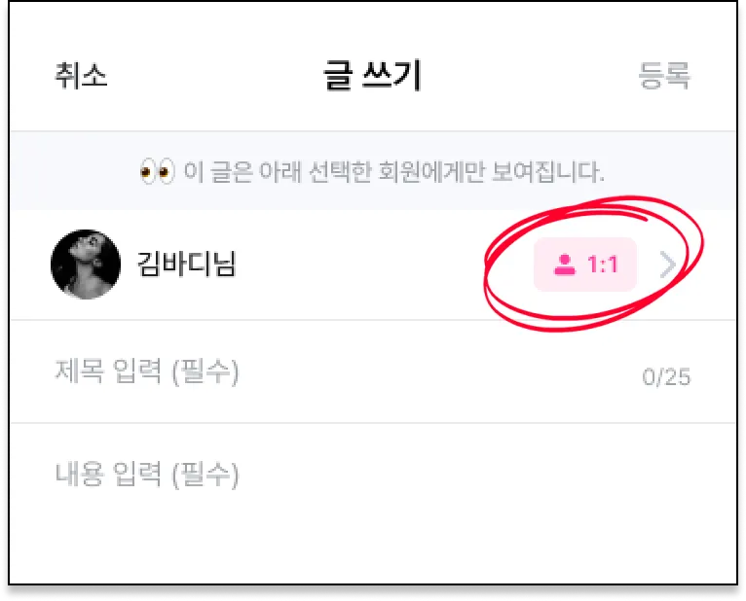Click the 김바디님 member name

[187, 264]
